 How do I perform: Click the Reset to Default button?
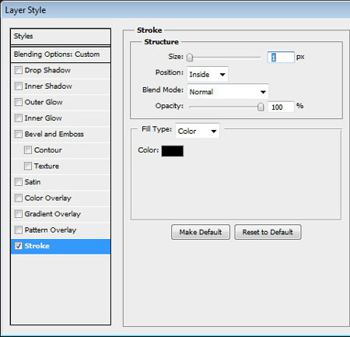268,232
